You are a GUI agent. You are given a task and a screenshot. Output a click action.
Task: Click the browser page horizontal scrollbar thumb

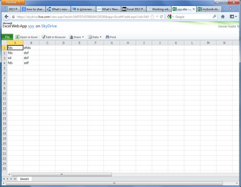(114, 183)
